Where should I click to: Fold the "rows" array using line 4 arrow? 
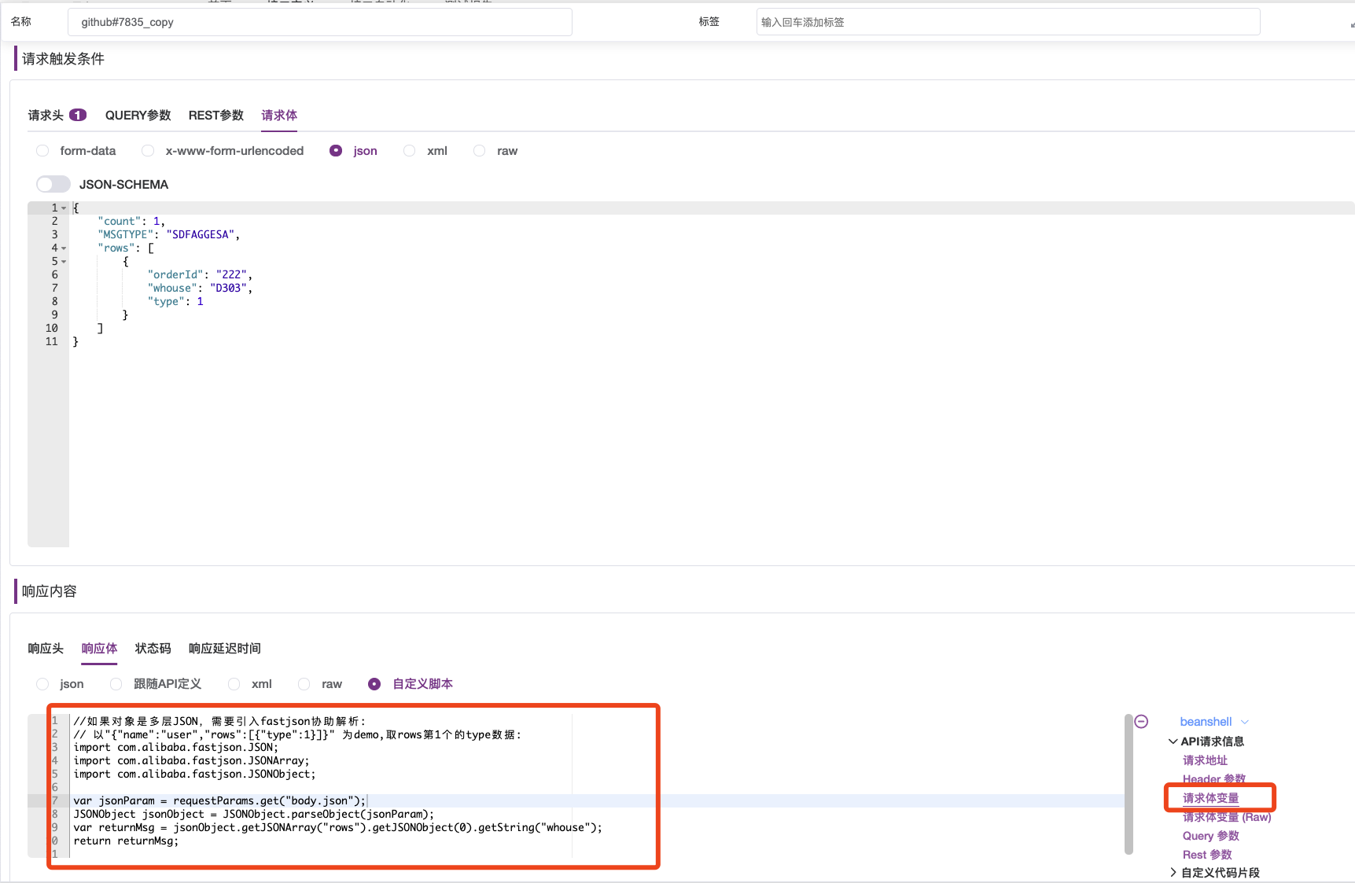(64, 248)
